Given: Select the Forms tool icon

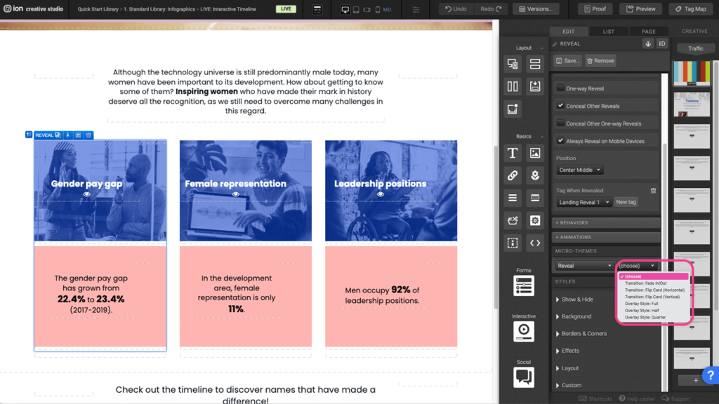Looking at the screenshot, I should [524, 285].
